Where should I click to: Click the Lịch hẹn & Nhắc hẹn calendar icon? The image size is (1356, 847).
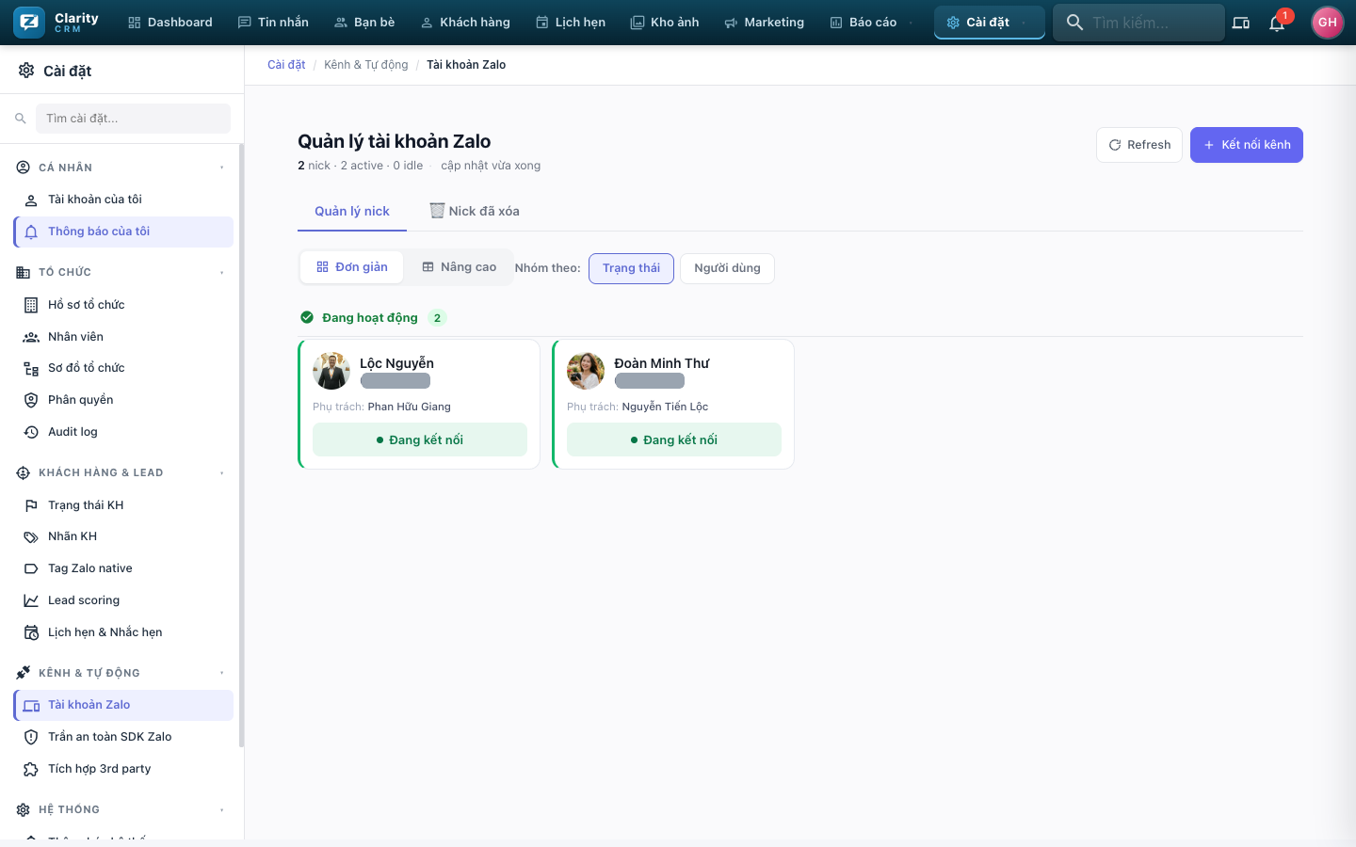(x=31, y=632)
